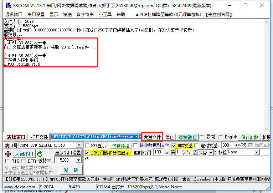Open the www.daxia.com link in status bar

coord(19,187)
